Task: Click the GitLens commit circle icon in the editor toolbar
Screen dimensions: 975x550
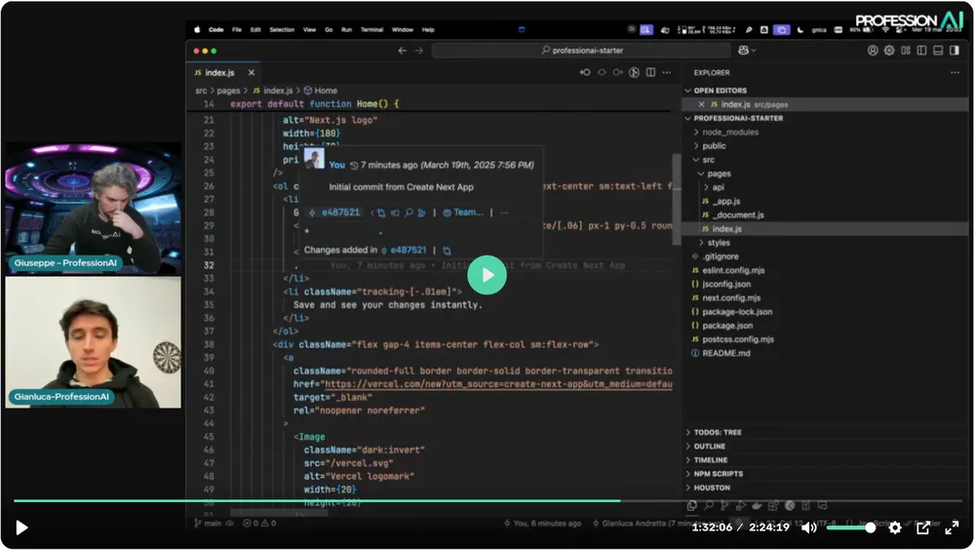Action: point(602,73)
